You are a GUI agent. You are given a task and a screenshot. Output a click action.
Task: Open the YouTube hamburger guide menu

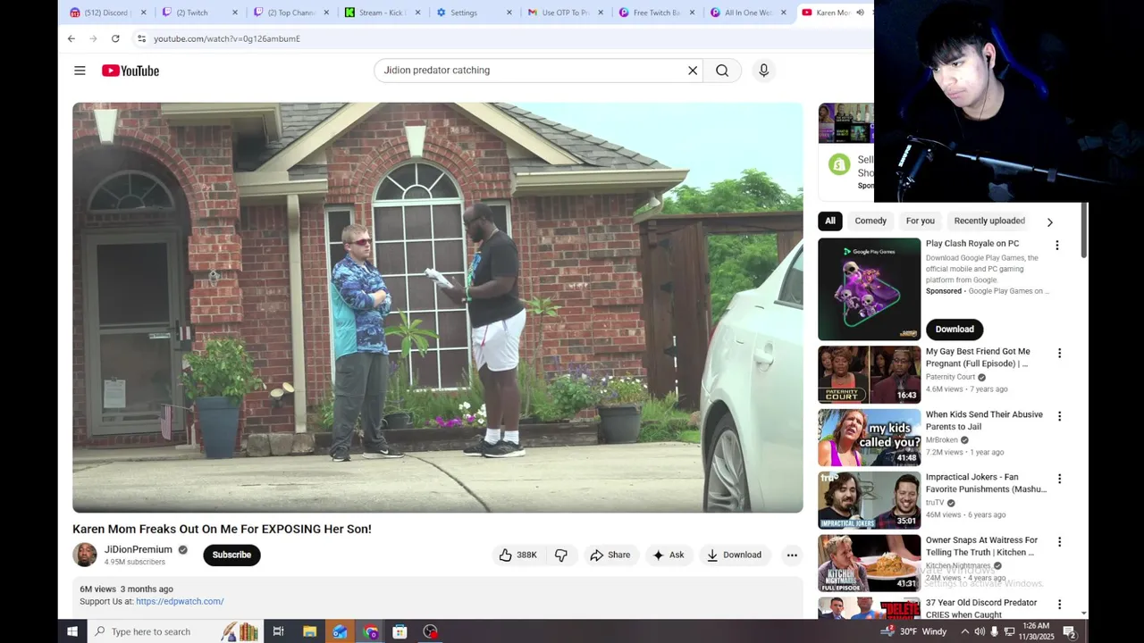click(x=80, y=71)
